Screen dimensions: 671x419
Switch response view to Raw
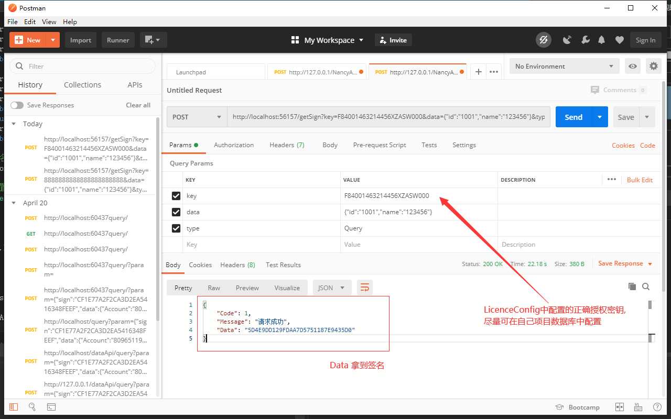click(x=214, y=288)
